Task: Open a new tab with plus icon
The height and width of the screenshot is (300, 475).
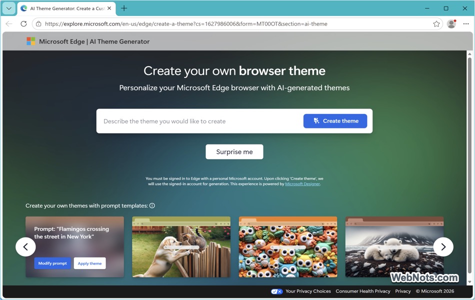Action: click(124, 8)
